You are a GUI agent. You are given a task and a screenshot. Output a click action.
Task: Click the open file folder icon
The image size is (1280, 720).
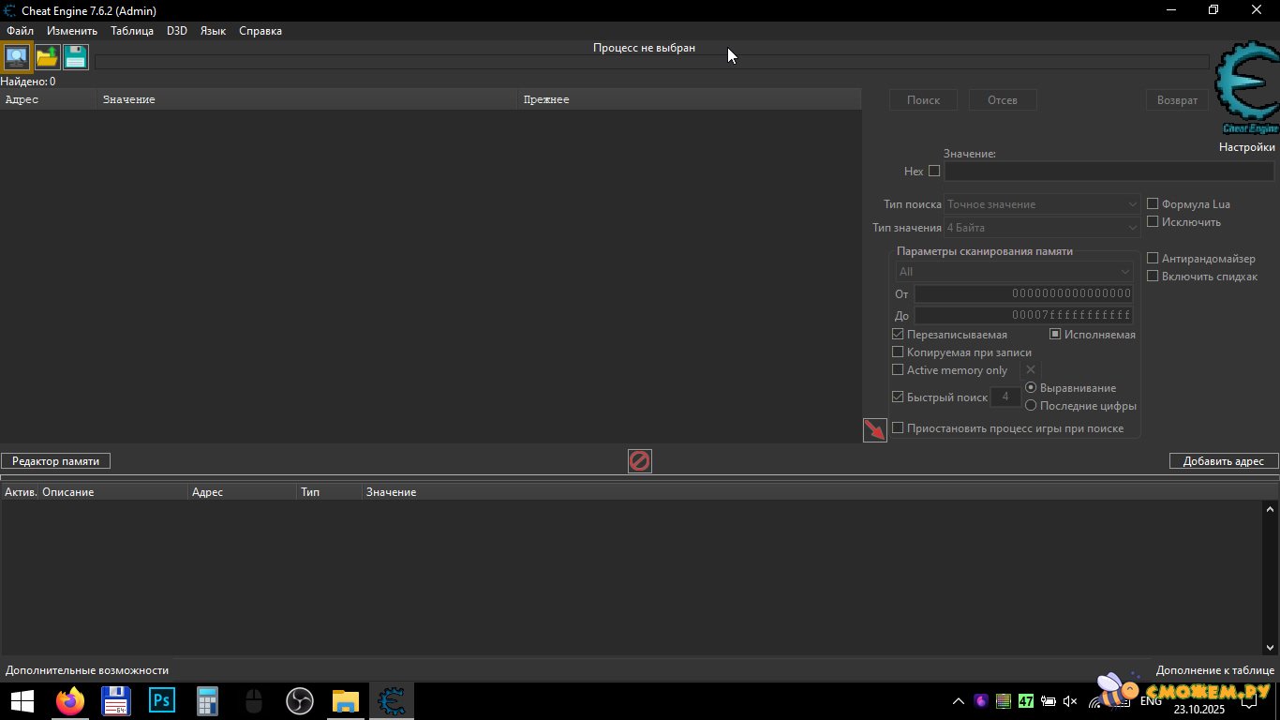pos(47,57)
